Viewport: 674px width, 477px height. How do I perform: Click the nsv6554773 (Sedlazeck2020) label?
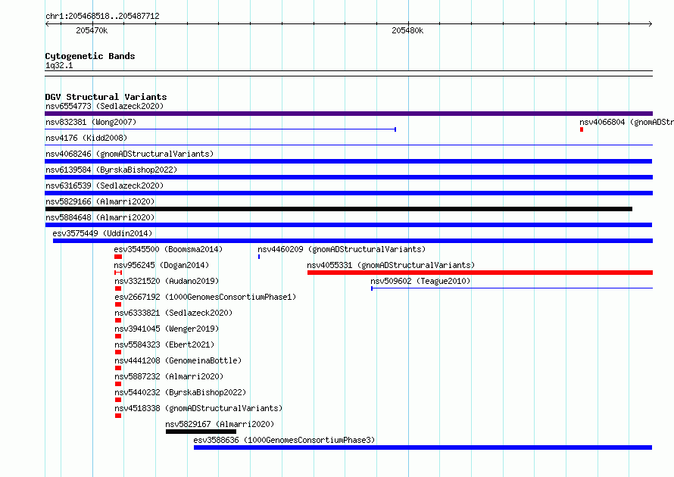(105, 106)
